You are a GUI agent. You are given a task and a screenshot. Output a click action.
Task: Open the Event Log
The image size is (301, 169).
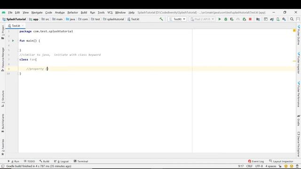tap(256, 161)
